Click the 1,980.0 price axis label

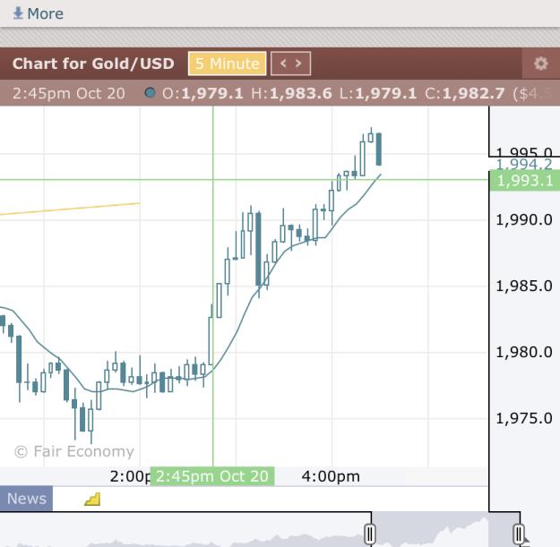click(524, 352)
